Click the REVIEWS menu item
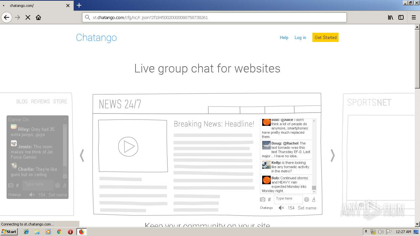Viewport: 420px width, 236px height. (40, 102)
